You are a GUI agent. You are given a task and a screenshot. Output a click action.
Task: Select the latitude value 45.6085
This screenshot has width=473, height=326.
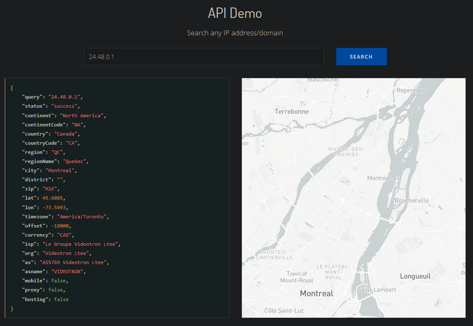click(54, 198)
